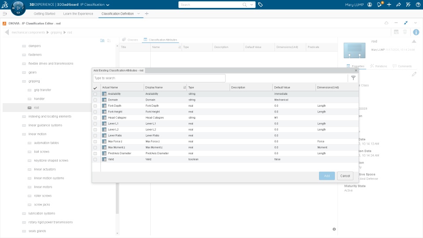
Task: Click the ENOVIA widget logo icon
Action: click(x=4, y=23)
